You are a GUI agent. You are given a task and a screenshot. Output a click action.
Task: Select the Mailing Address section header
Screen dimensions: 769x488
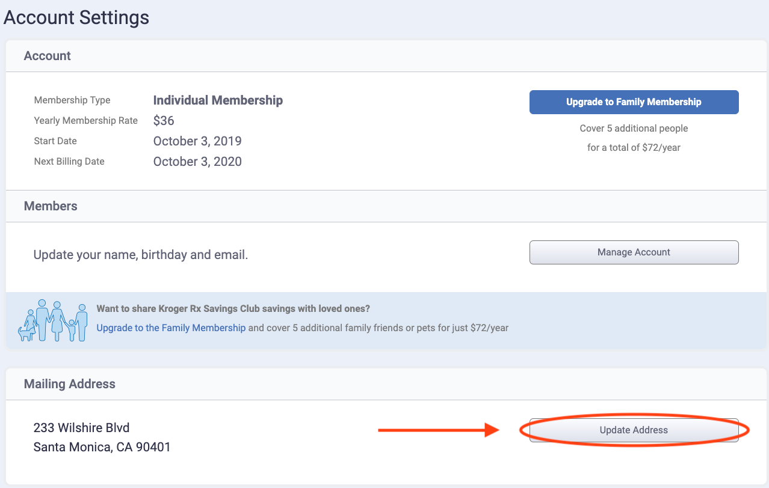tap(70, 384)
